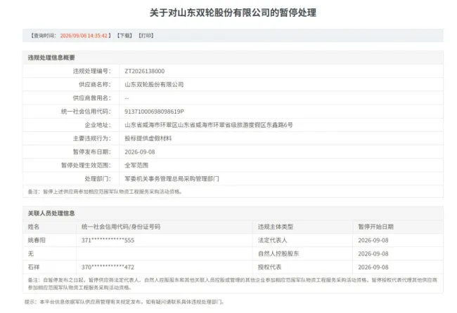
Task: Click the 自然人控股股东 cell
Action: [278, 253]
